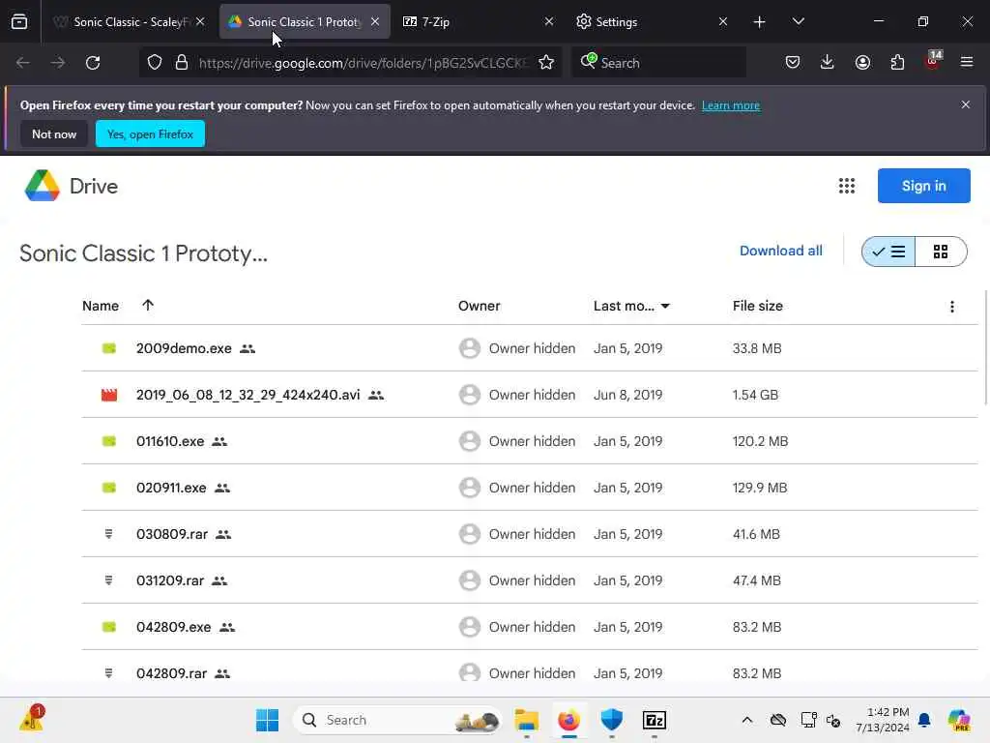This screenshot has width=990, height=743.
Task: Open Last modified column dropdown
Action: click(x=665, y=307)
